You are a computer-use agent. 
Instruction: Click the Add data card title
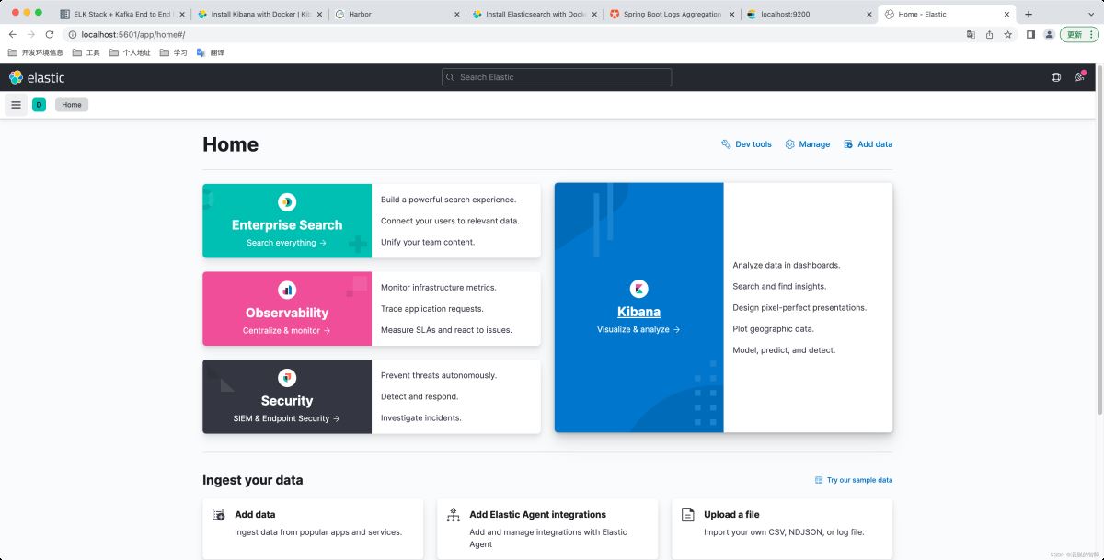(x=255, y=515)
